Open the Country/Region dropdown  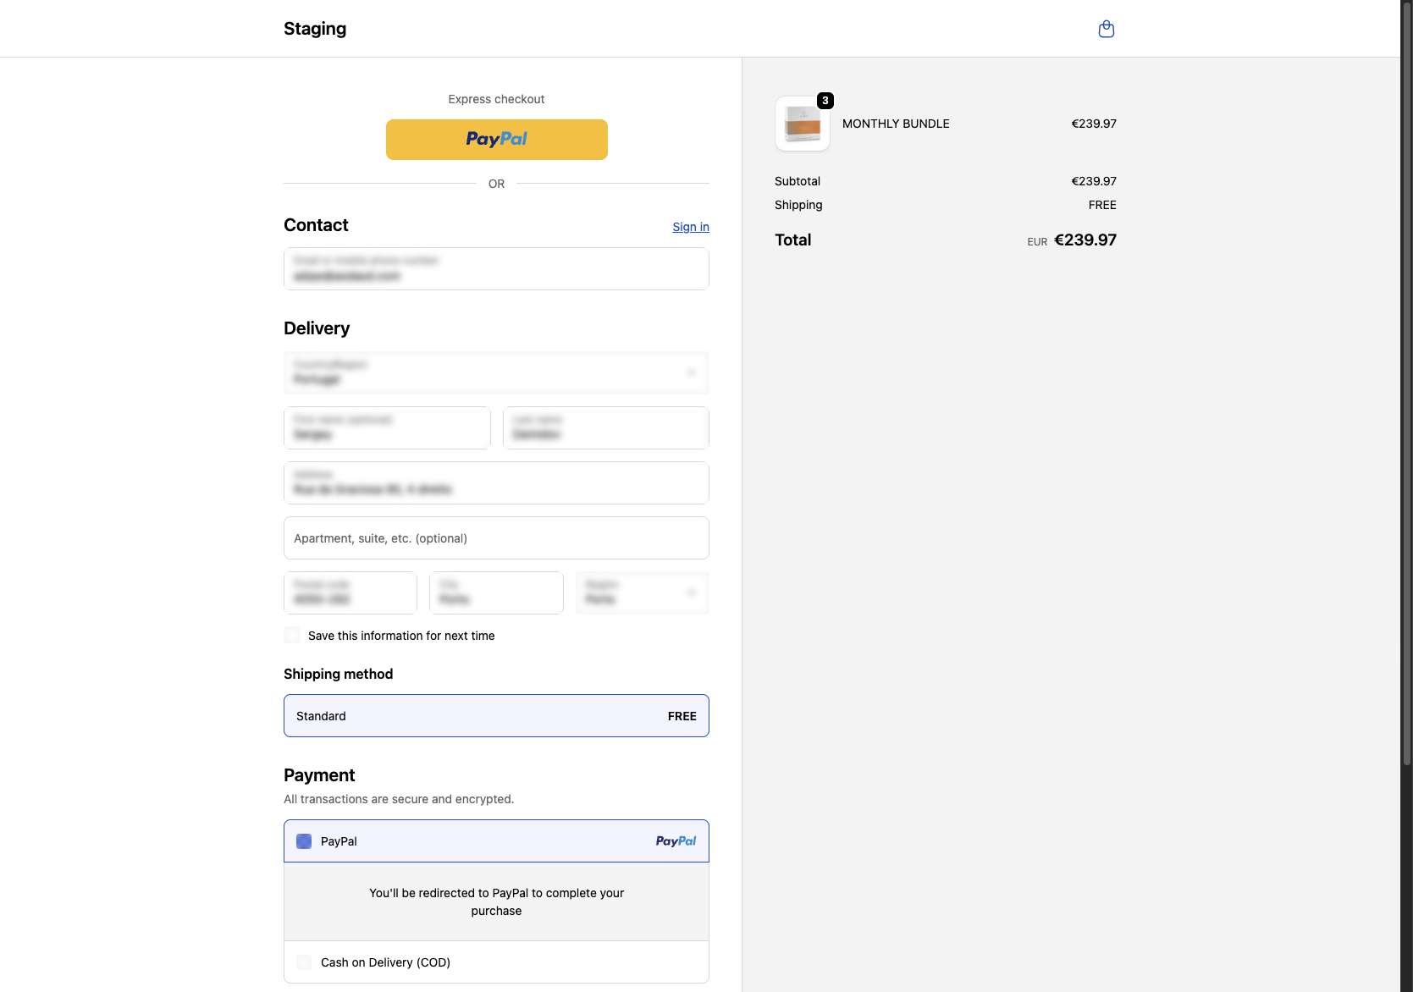pos(495,373)
